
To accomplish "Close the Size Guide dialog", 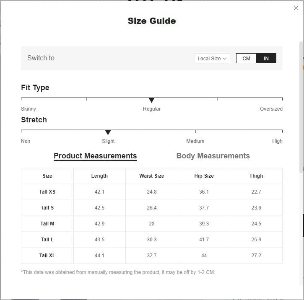I will point(296,8).
